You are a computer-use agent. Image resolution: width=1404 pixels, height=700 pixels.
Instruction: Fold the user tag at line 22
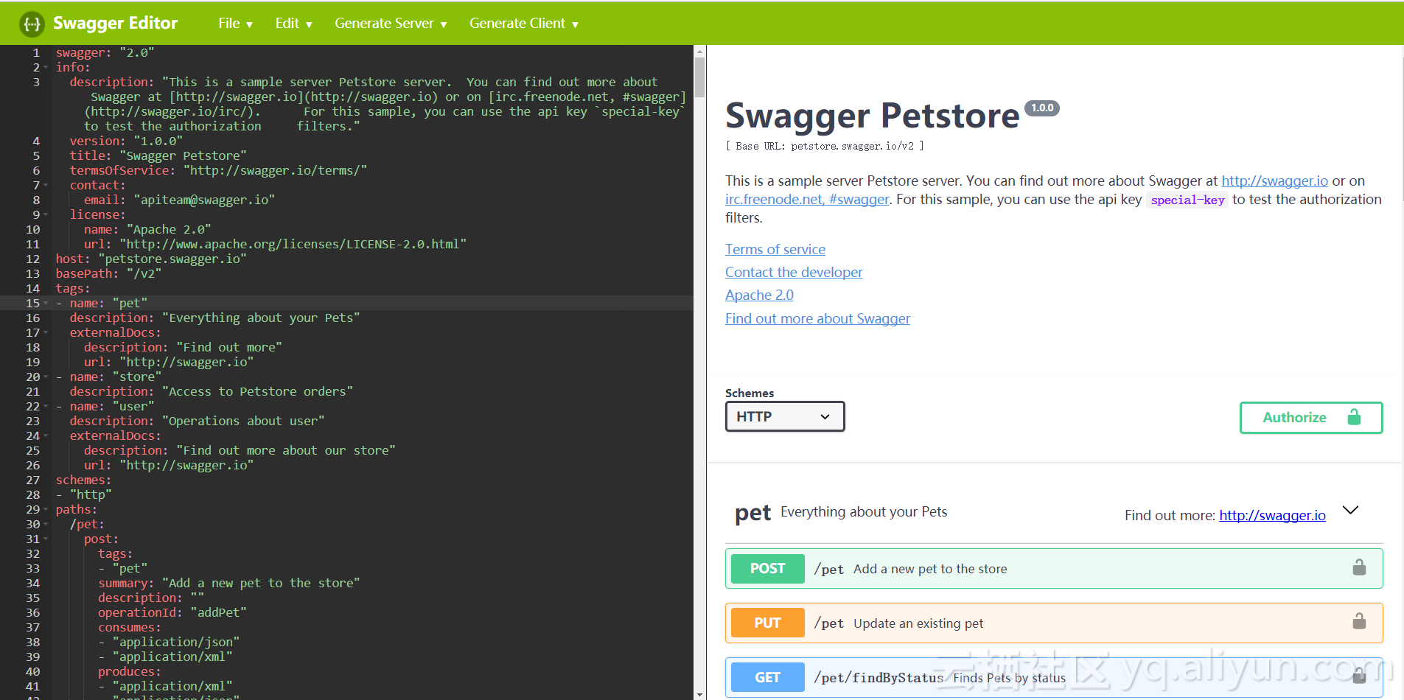click(x=46, y=407)
